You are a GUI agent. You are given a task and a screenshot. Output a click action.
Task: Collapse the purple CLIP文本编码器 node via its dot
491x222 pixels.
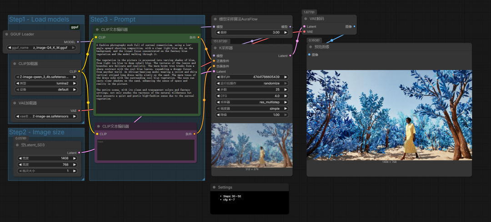point(98,126)
